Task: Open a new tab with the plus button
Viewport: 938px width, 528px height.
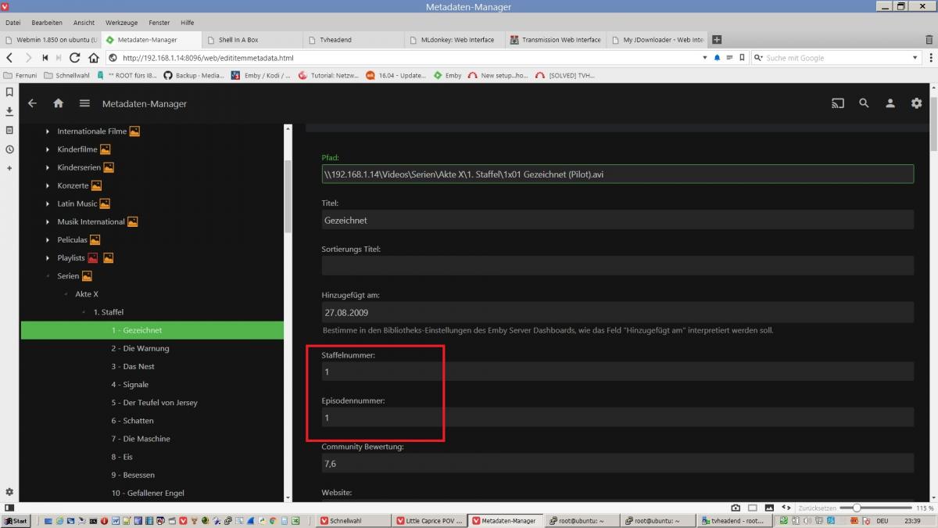Action: point(717,40)
